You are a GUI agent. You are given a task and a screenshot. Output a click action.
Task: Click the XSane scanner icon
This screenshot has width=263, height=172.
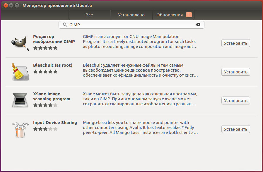coord(20,100)
